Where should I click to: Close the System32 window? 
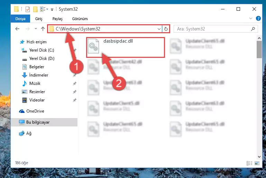tap(254, 9)
